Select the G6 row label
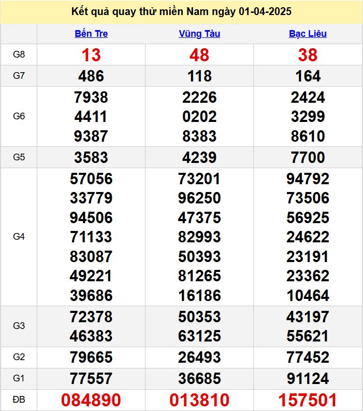Image resolution: width=363 pixels, height=411 pixels. [x=19, y=116]
